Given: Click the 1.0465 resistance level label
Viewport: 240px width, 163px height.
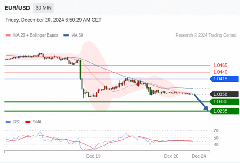Looking at the screenshot, I should [220, 65].
